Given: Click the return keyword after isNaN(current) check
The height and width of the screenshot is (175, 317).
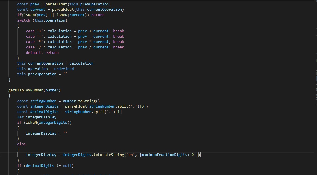Looking at the screenshot, I should coord(98,15).
